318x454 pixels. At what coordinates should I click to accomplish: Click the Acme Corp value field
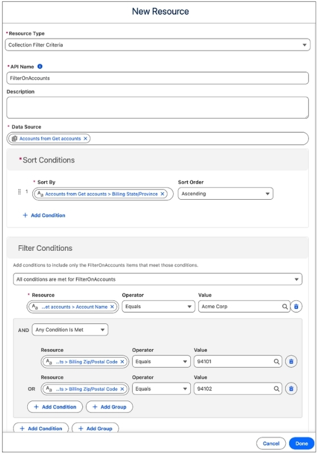244,306
